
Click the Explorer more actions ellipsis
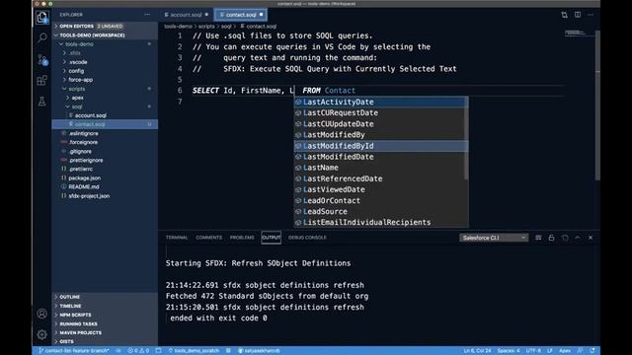coord(147,15)
